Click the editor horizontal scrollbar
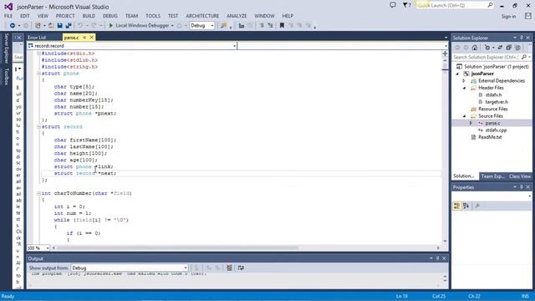 177,248
